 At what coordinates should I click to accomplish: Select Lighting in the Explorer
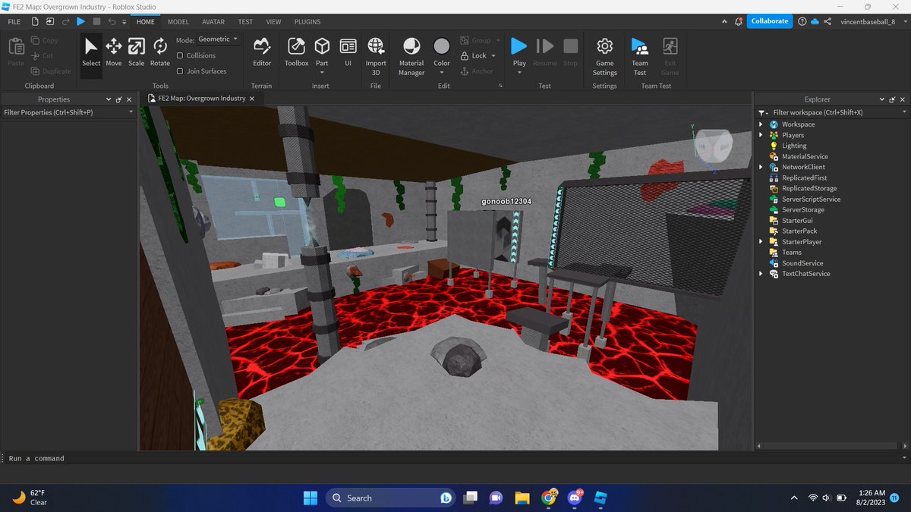click(794, 146)
